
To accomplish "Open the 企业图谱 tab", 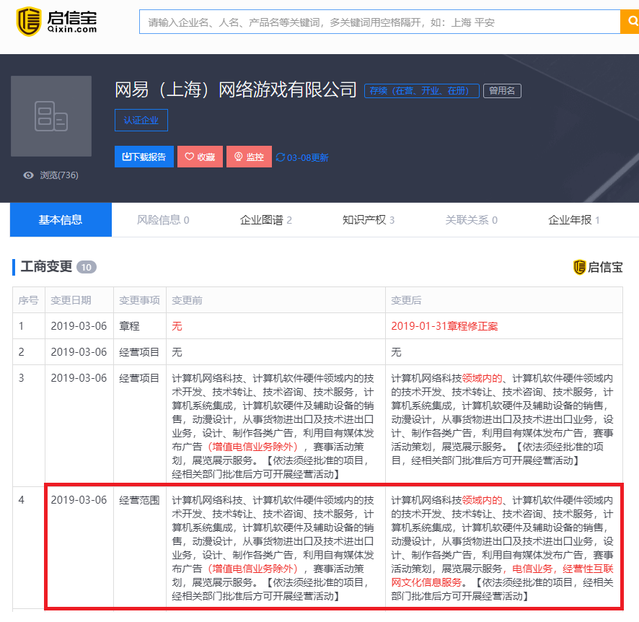I will pyautogui.click(x=265, y=220).
